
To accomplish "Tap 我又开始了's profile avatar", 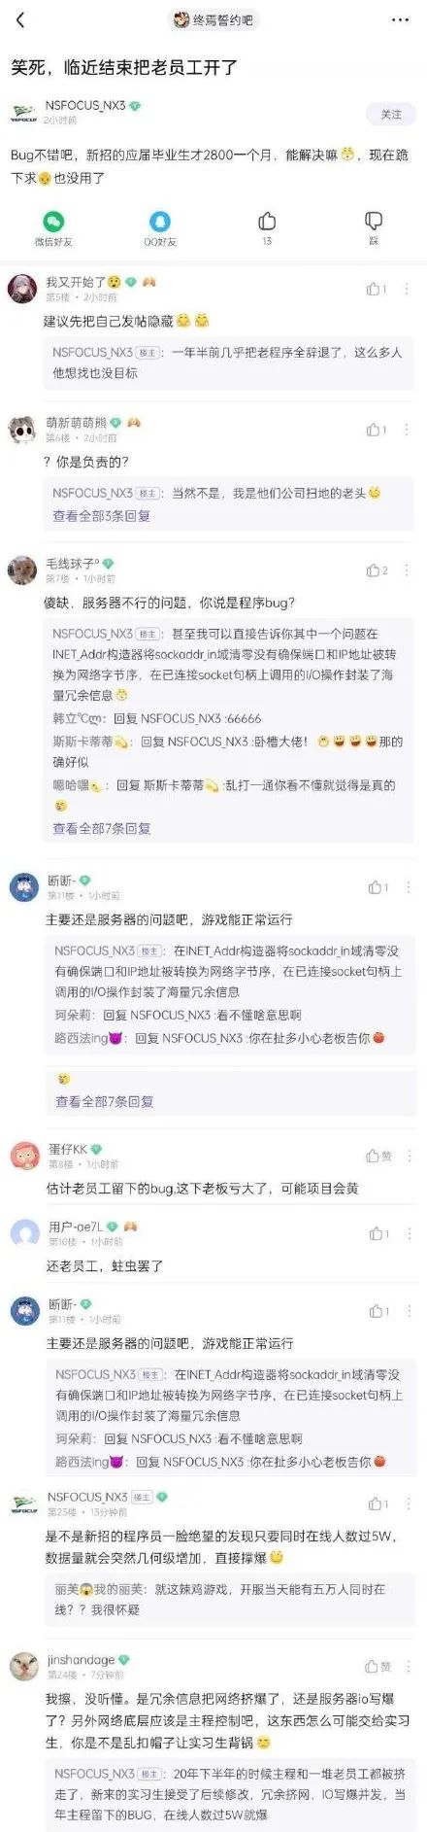I will coord(22,289).
